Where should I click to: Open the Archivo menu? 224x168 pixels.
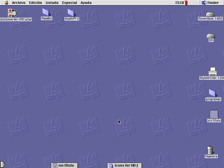click(x=18, y=3)
